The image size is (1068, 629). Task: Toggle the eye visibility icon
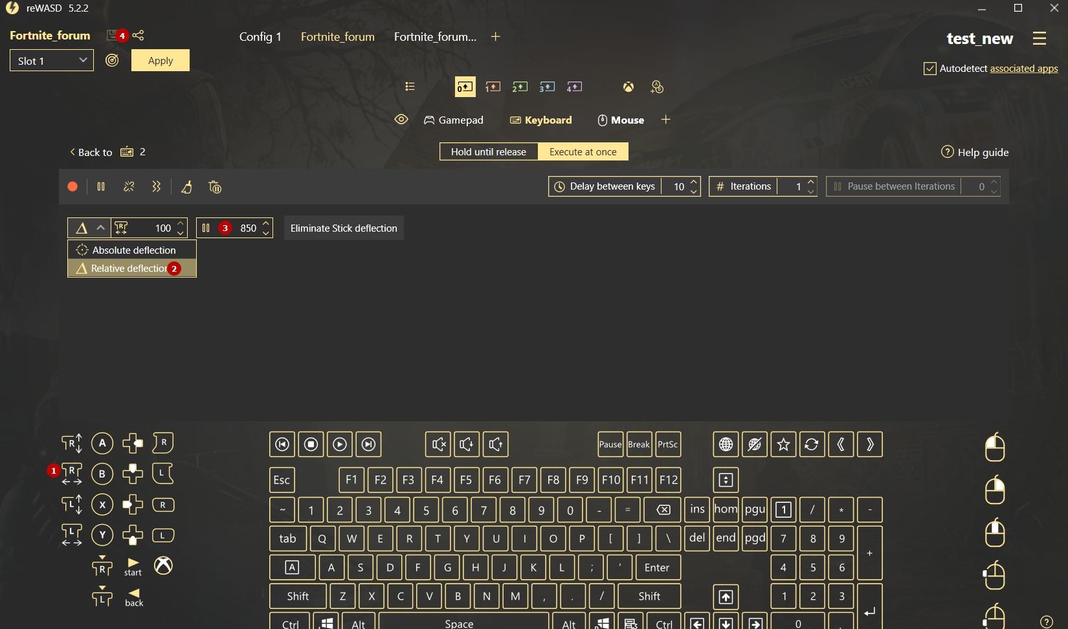pyautogui.click(x=401, y=120)
